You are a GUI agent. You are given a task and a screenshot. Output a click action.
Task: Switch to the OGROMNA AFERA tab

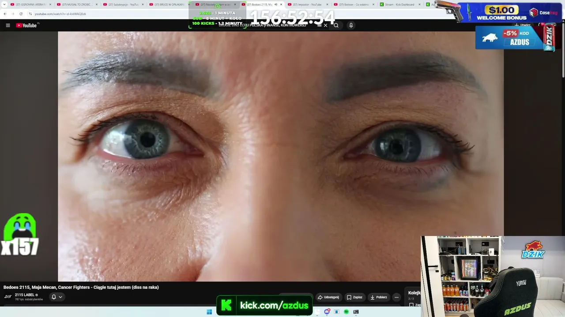(31, 4)
